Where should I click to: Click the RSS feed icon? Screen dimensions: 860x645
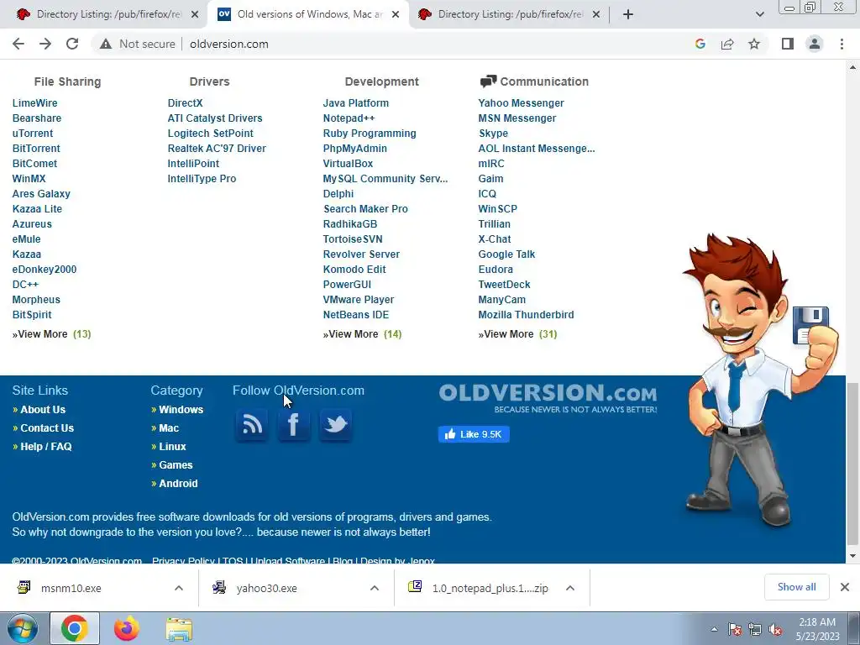point(252,424)
